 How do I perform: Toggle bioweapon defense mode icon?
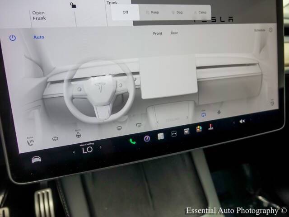[219, 112]
